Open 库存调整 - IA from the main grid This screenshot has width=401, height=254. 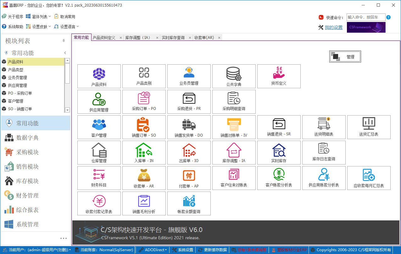click(x=234, y=152)
